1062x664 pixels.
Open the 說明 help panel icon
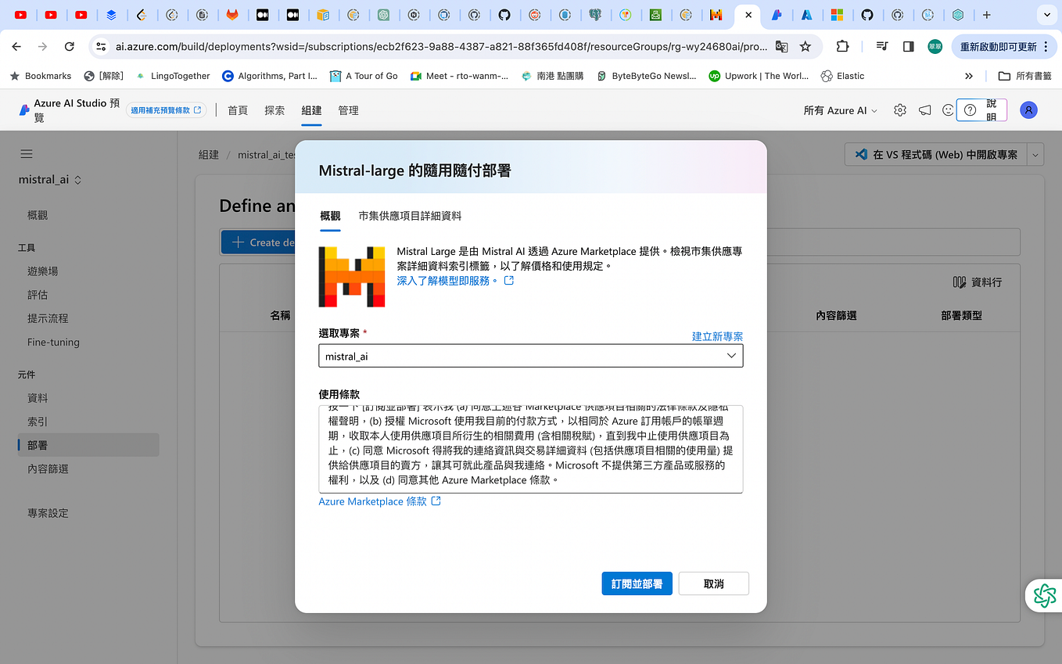971,110
